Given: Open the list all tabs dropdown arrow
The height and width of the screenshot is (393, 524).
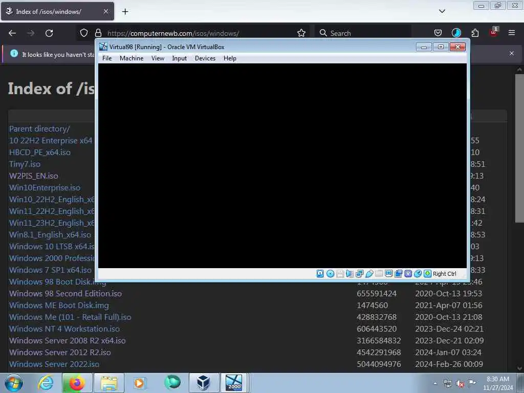Looking at the screenshot, I should tap(442, 11).
